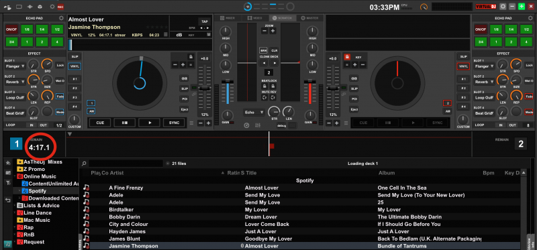Click the SYNC button on left deck
Viewport: 537px width, 250px height.
point(174,123)
